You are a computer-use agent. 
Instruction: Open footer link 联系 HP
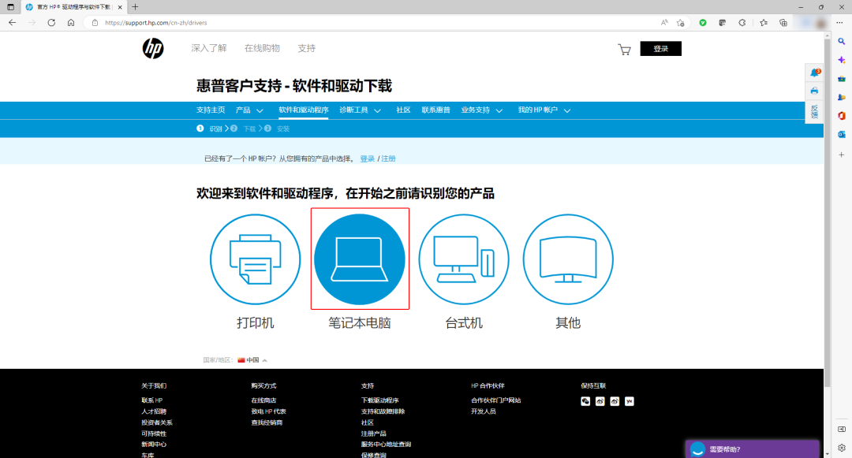coord(152,400)
